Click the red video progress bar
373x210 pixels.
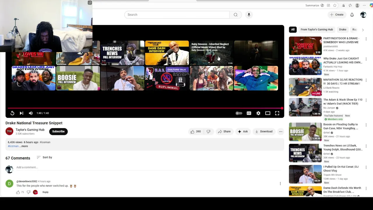[x=145, y=108]
